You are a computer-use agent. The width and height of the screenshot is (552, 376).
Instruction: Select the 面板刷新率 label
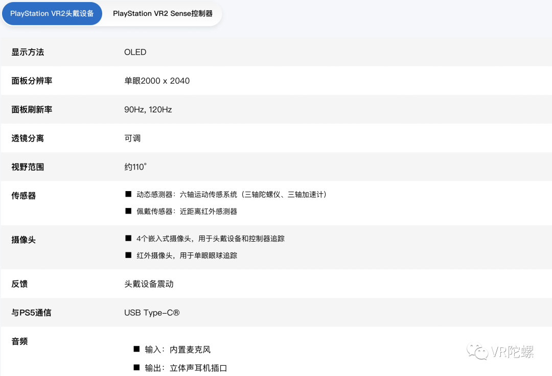(x=32, y=110)
